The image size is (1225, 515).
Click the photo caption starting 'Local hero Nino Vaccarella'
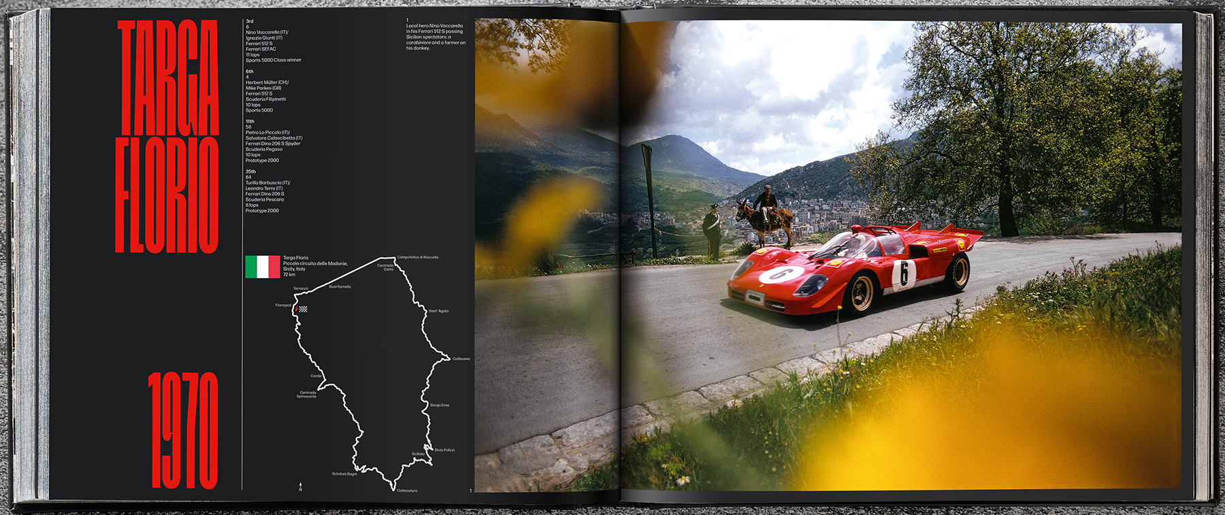pos(436,37)
